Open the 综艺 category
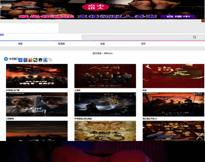This screenshot has width=205, height=162. [x=143, y=44]
